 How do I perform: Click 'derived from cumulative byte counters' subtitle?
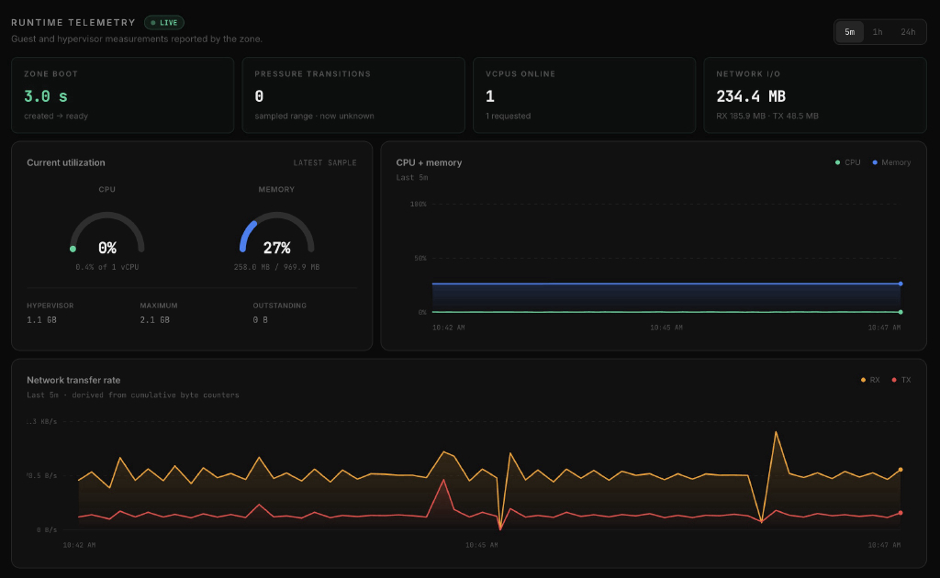(x=155, y=395)
